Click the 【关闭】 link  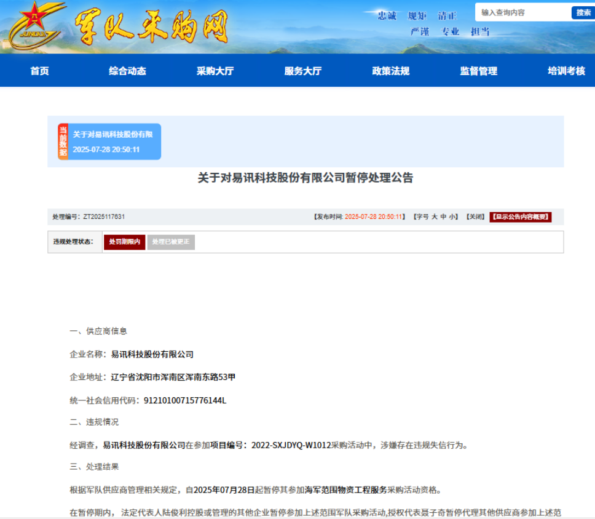pyautogui.click(x=476, y=217)
